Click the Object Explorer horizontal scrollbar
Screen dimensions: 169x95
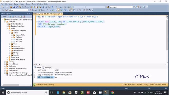pyautogui.click(x=11, y=85)
